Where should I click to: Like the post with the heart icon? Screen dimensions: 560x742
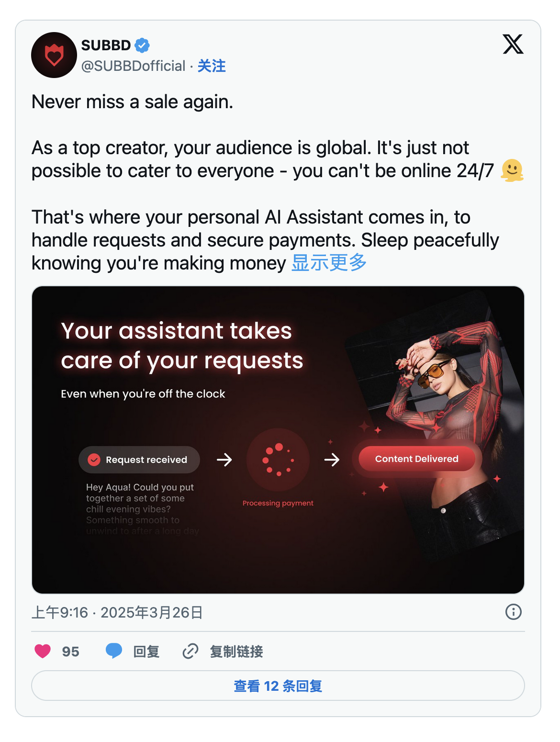[43, 651]
